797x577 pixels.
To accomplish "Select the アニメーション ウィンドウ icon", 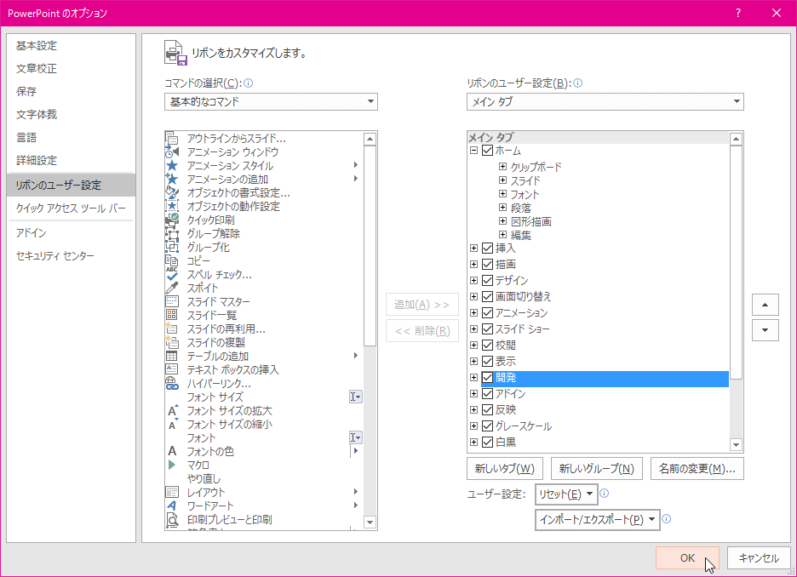I will [172, 151].
